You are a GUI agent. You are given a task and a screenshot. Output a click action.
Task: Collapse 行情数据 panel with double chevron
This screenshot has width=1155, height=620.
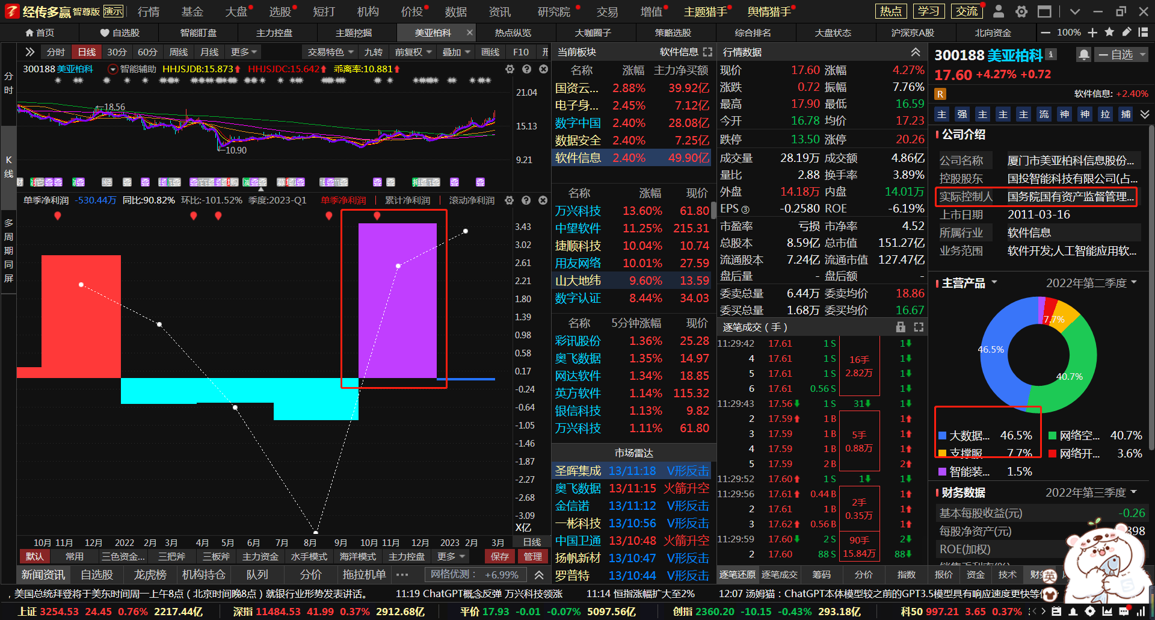click(915, 52)
